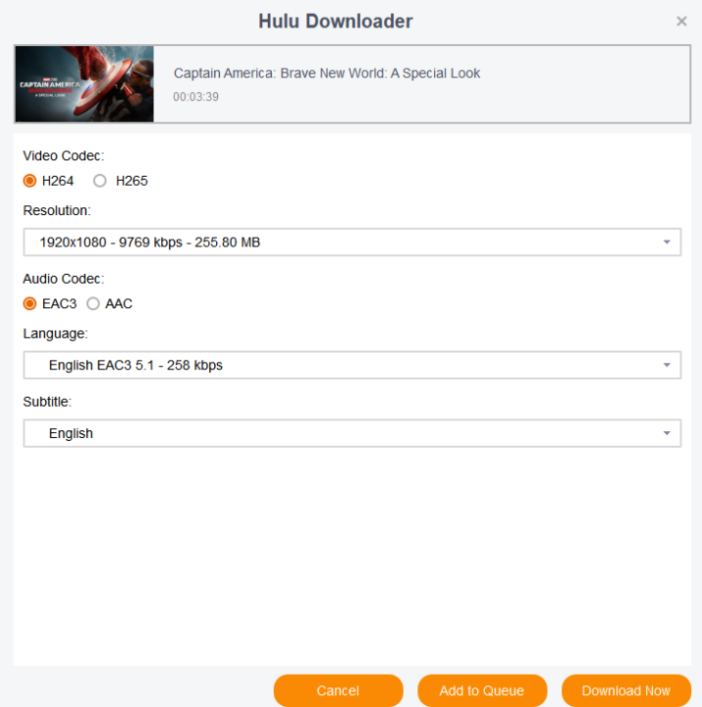Click the 'Resolution:' label
Viewport: 702px width, 707px height.
[x=57, y=210]
